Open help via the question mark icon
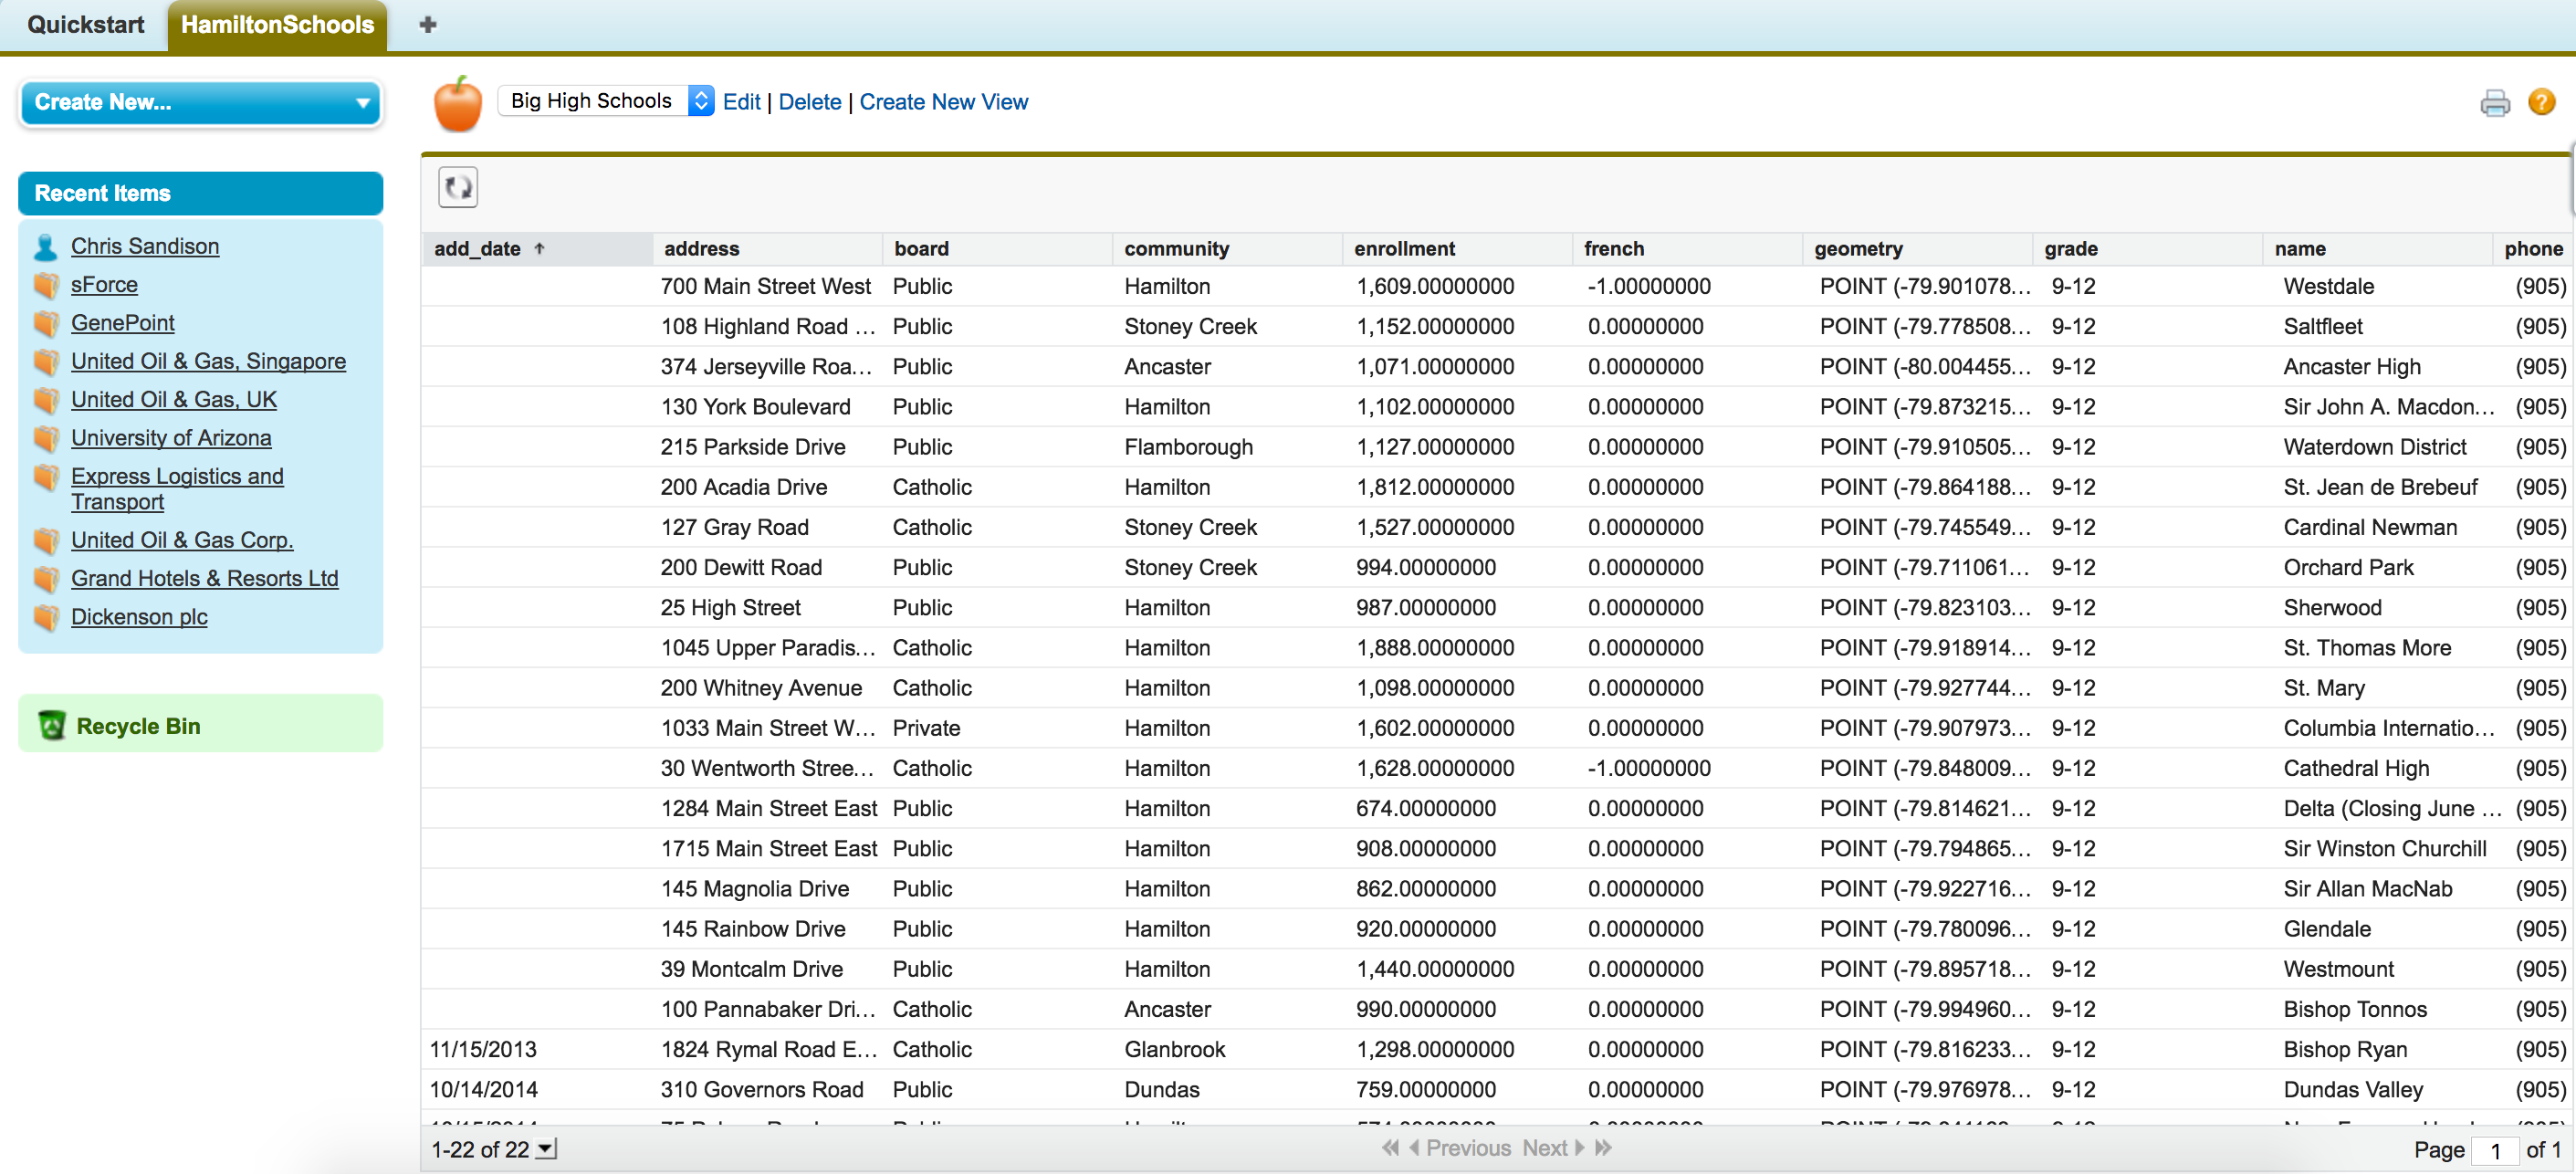 pos(2542,102)
